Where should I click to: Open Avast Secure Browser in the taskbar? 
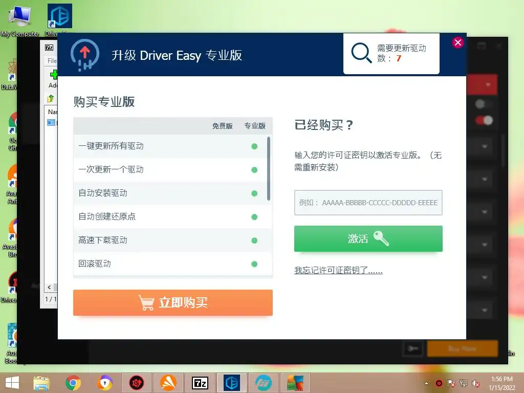[104, 383]
